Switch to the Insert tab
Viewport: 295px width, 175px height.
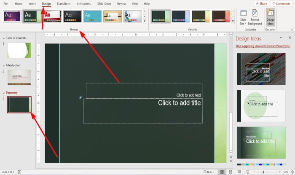[32, 3]
